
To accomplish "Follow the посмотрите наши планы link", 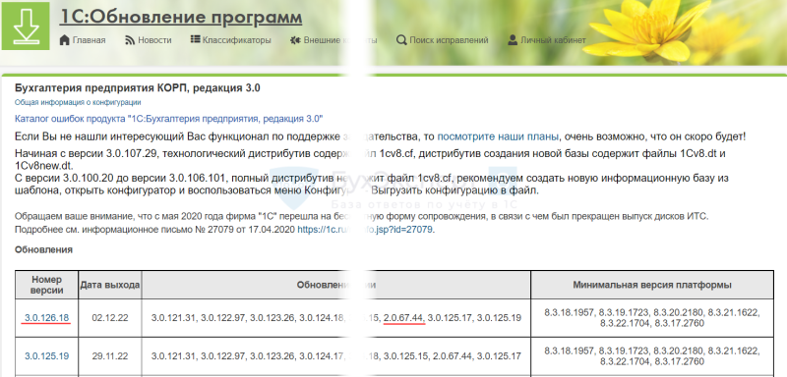I will click(x=498, y=136).
